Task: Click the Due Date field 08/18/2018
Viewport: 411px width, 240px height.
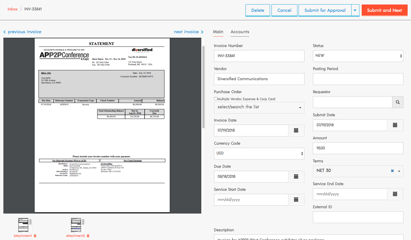Action: coord(251,177)
